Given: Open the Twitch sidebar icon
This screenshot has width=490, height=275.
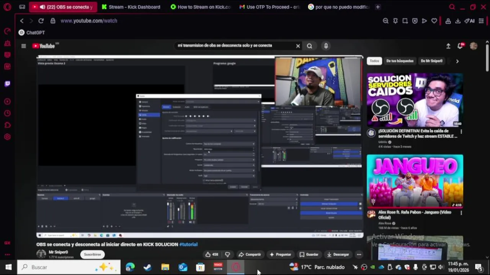Looking at the screenshot, I should coord(7,84).
